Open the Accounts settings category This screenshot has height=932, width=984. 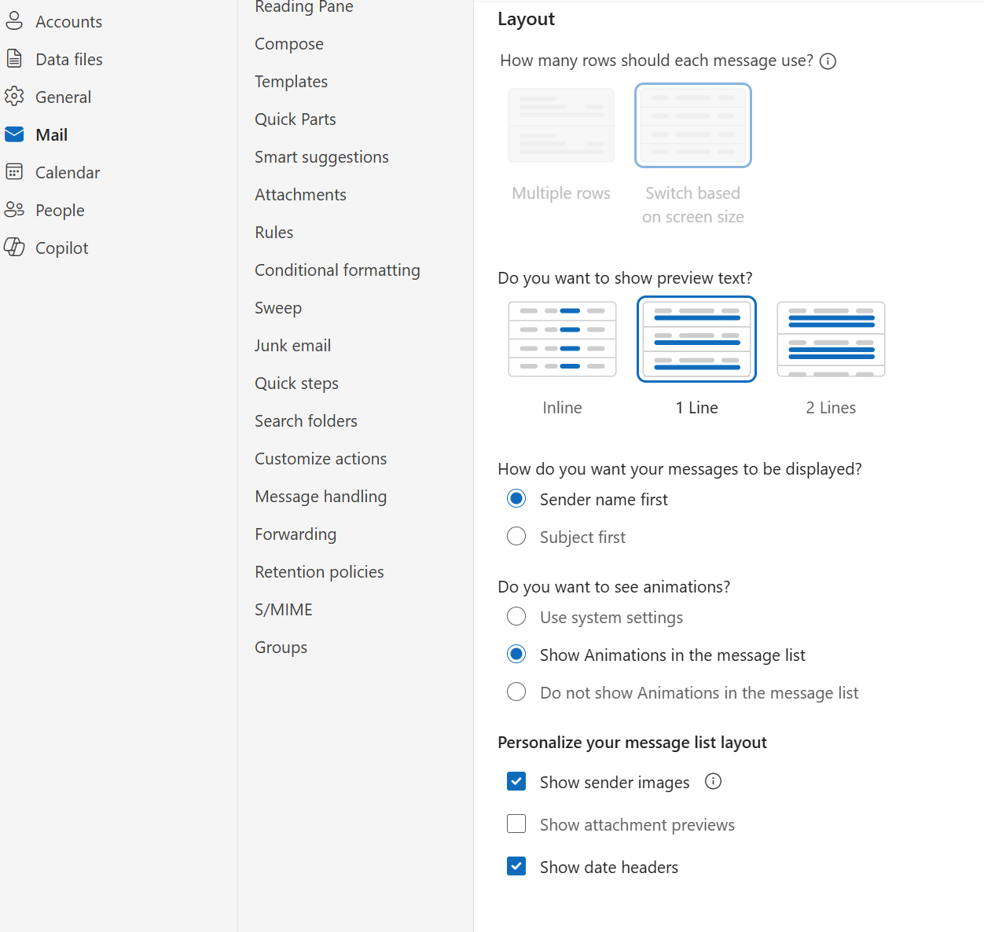[x=68, y=22]
